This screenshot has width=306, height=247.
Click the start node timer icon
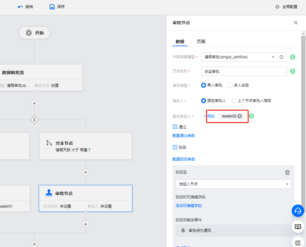[x=29, y=33]
